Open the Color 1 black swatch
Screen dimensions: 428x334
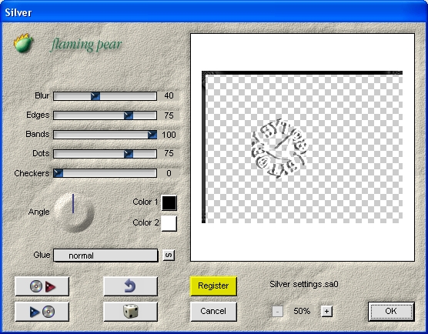pos(169,202)
